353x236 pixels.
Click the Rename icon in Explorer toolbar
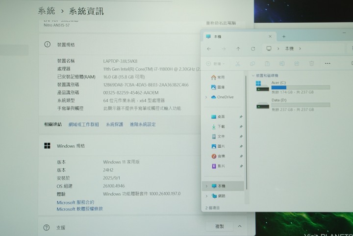coord(282,64)
